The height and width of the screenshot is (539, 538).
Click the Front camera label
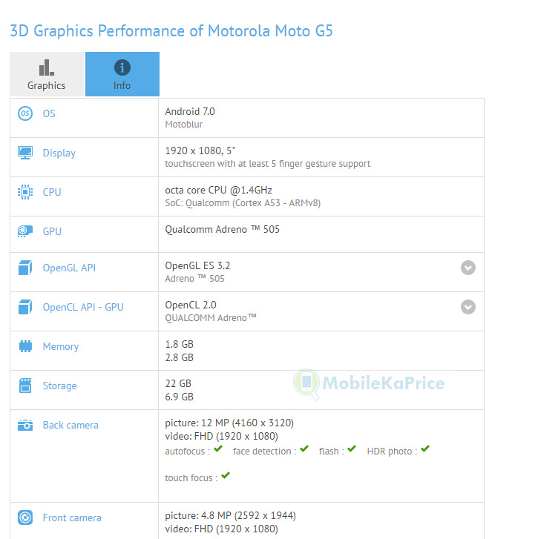pos(72,517)
